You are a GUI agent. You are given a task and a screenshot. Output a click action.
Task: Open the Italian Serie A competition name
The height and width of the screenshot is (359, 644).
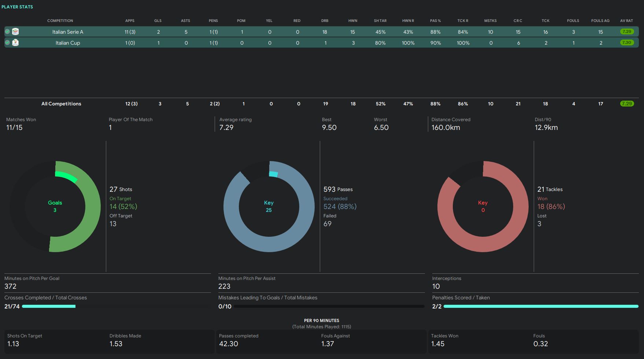click(x=68, y=32)
